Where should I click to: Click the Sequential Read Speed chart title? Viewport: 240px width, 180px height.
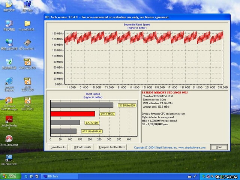[x=137, y=24]
